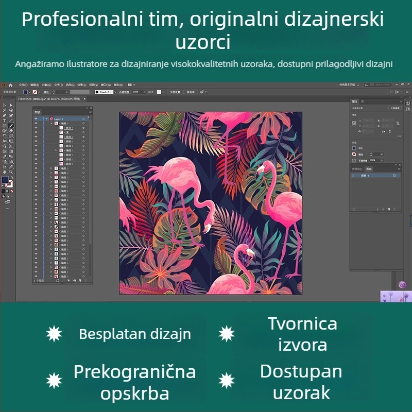Toggle eye of first path row
This screenshot has width=412, height=412.
coord(36,128)
